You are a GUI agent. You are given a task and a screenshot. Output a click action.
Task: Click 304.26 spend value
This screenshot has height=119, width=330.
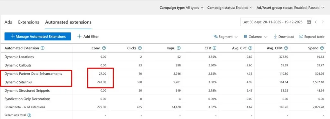(319, 74)
